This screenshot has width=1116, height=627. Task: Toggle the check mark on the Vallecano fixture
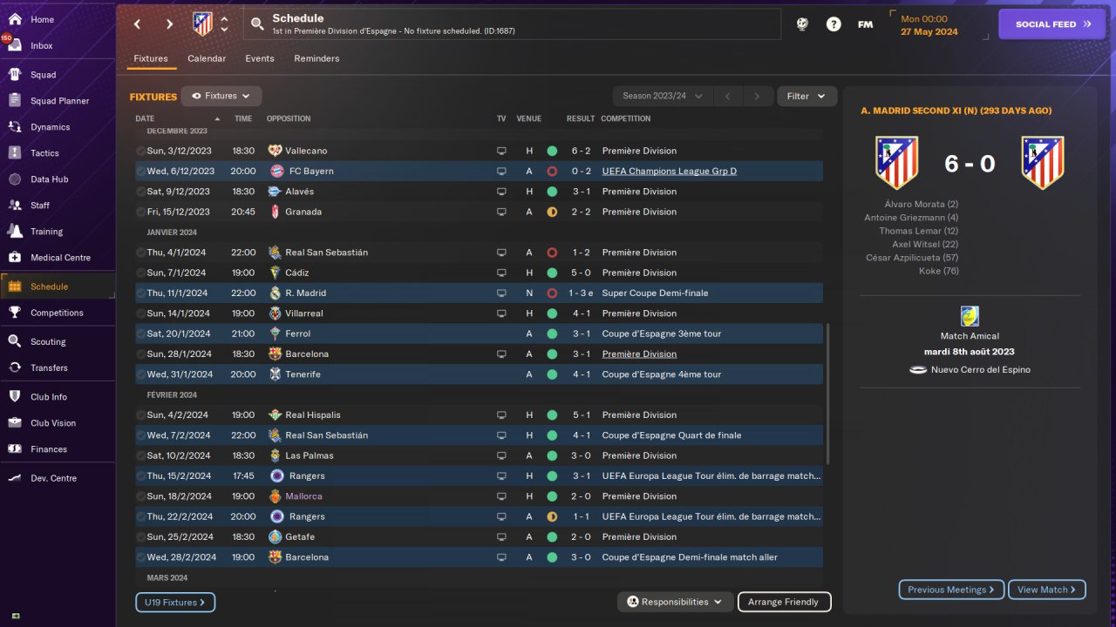point(140,151)
